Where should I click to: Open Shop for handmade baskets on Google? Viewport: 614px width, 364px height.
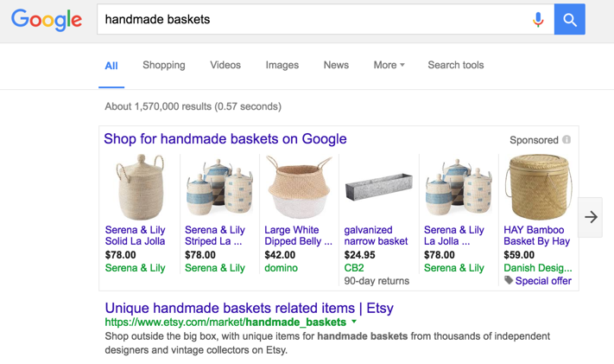coord(225,138)
